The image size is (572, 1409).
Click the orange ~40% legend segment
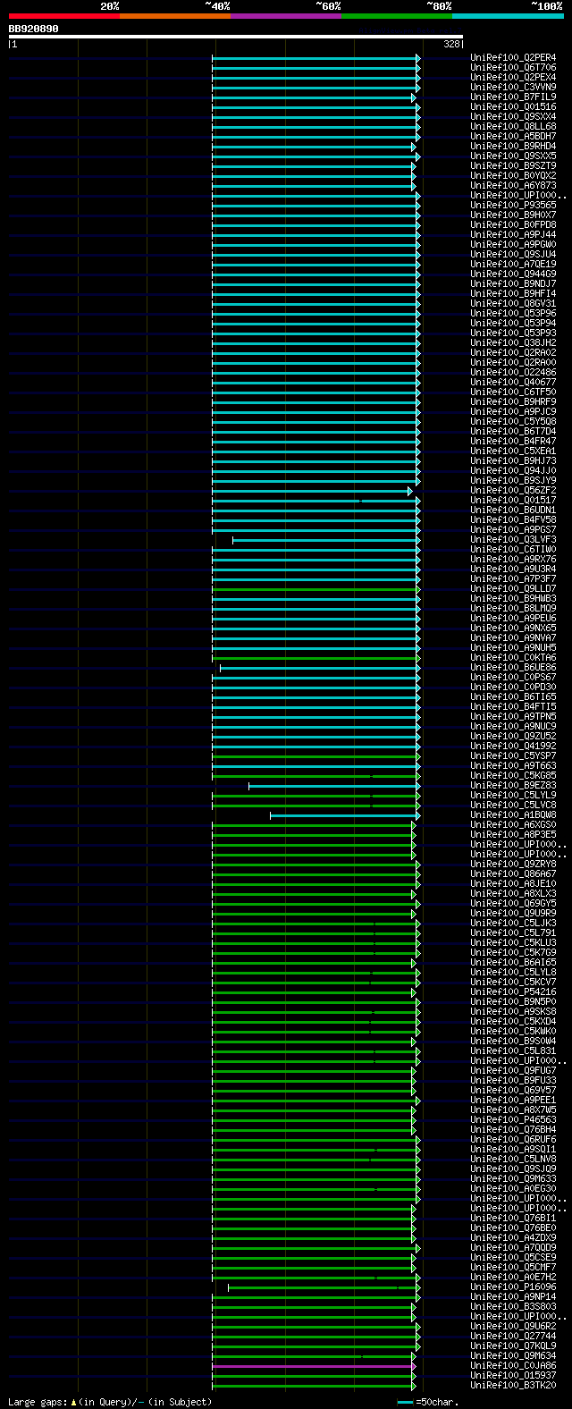click(175, 16)
